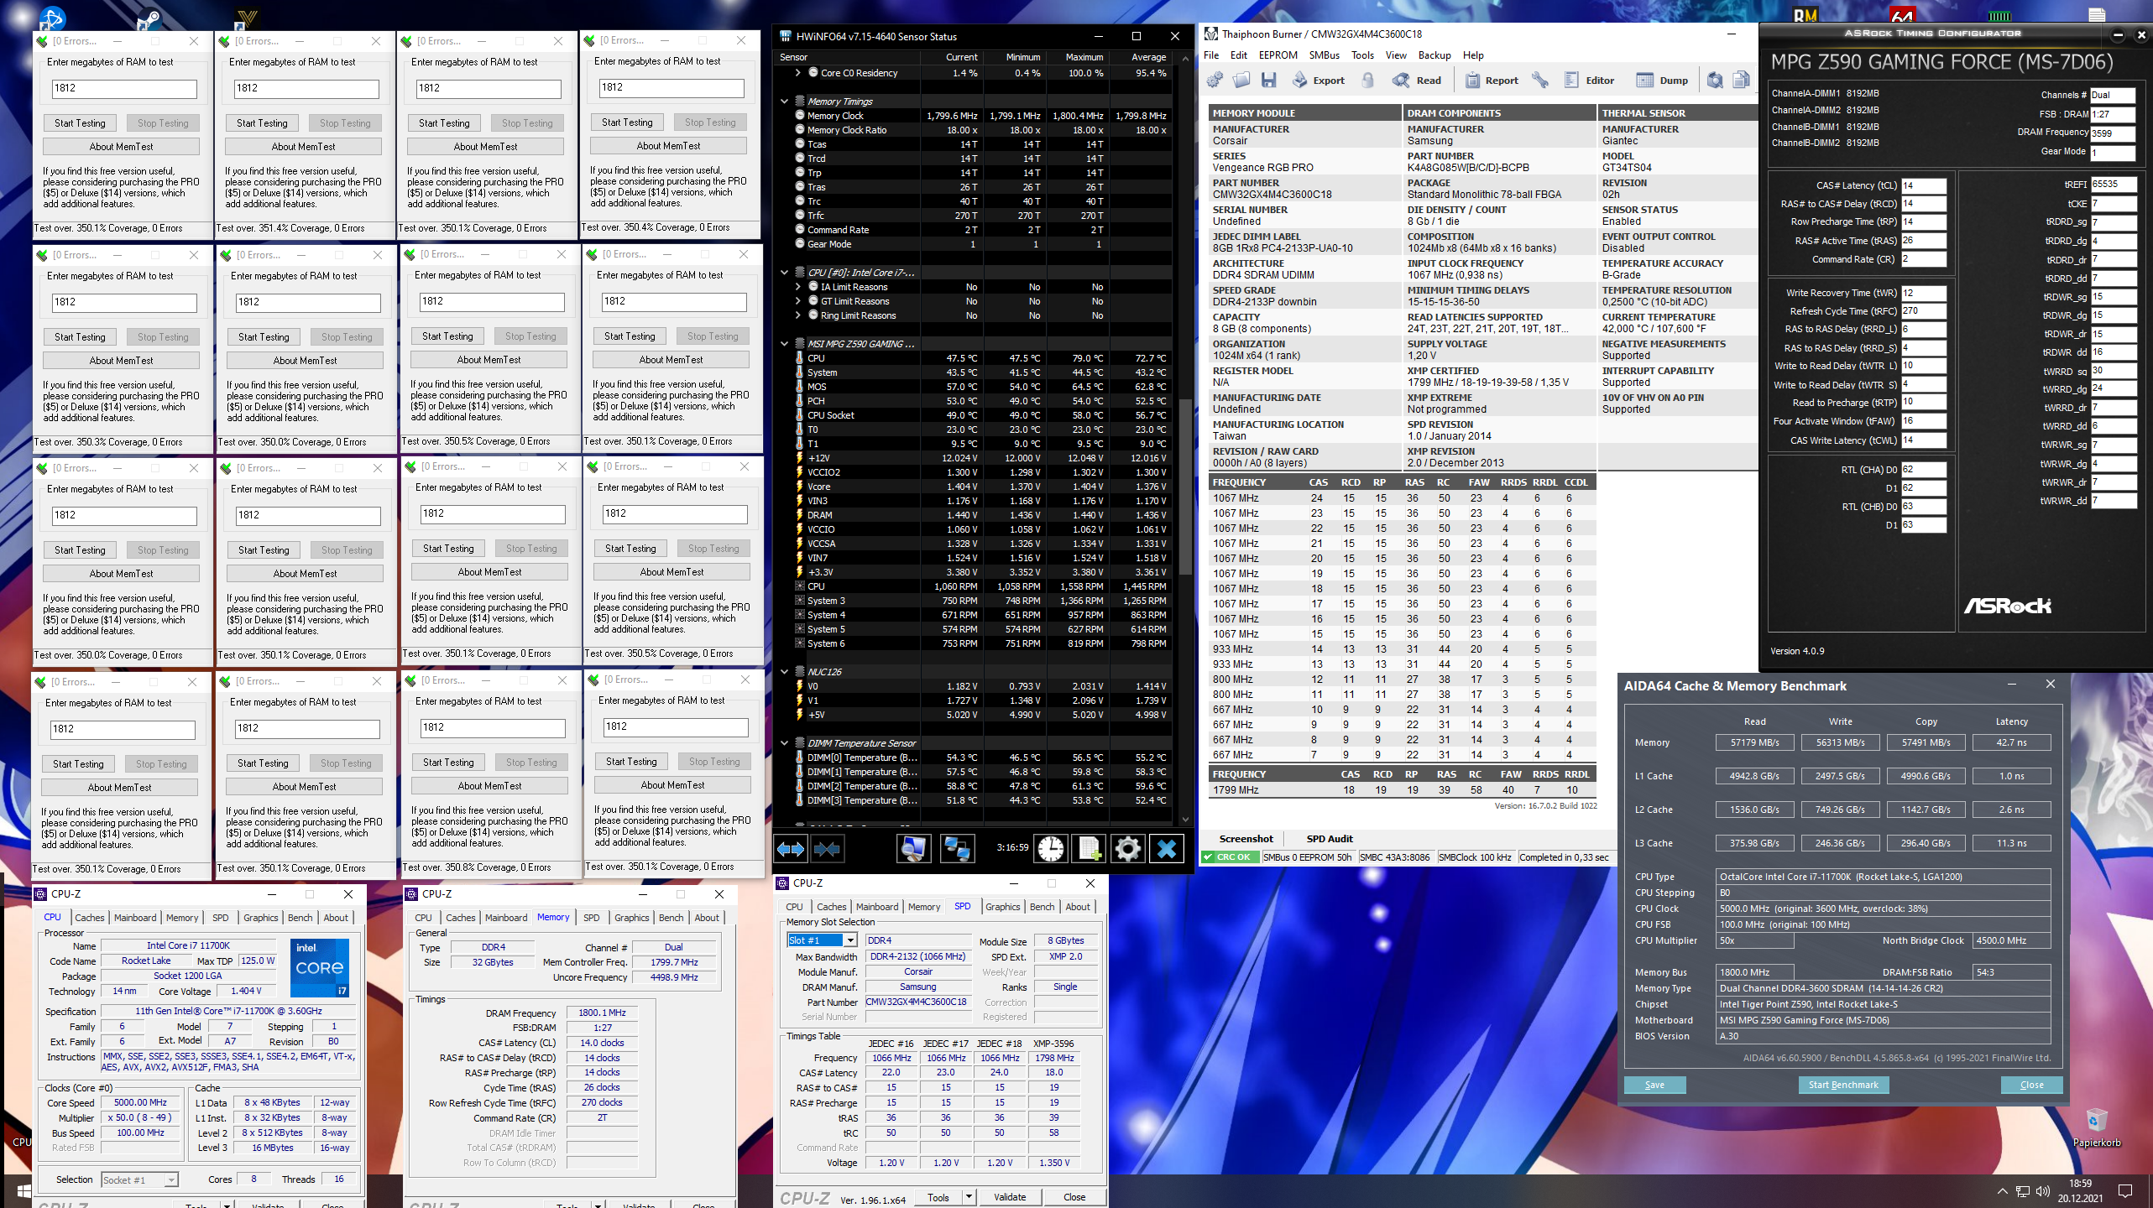Click the SPD Audit link in Thaiphoon
The height and width of the screenshot is (1208, 2153).
click(x=1329, y=839)
